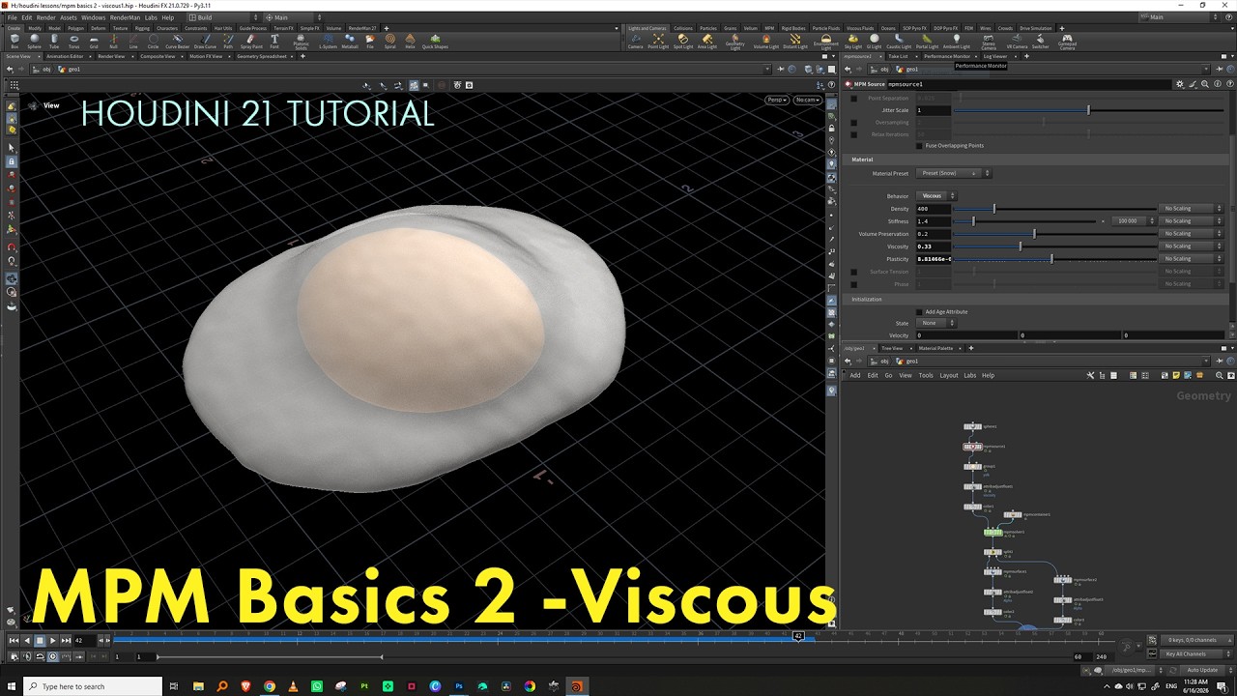Click the Stiffness value field
This screenshot has height=696, width=1237.
(x=934, y=221)
